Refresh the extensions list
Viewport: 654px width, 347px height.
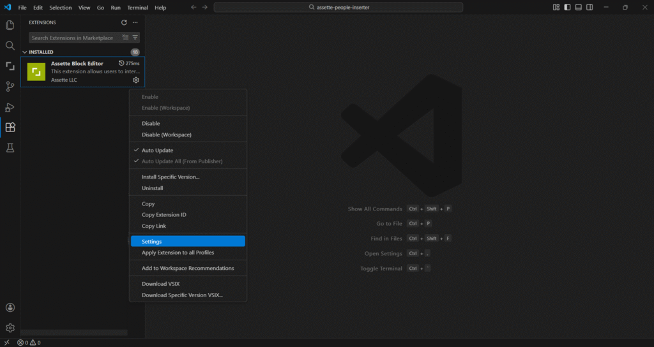tap(124, 22)
